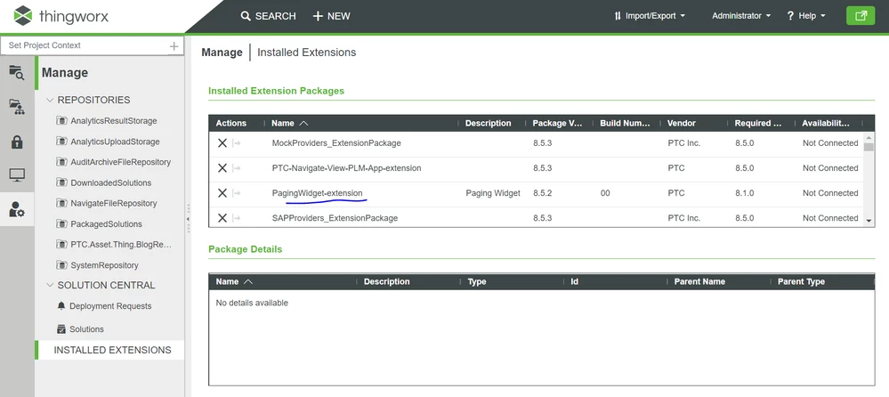Image resolution: width=889 pixels, height=397 pixels.
Task: Open Deployment Requests
Action: point(110,305)
